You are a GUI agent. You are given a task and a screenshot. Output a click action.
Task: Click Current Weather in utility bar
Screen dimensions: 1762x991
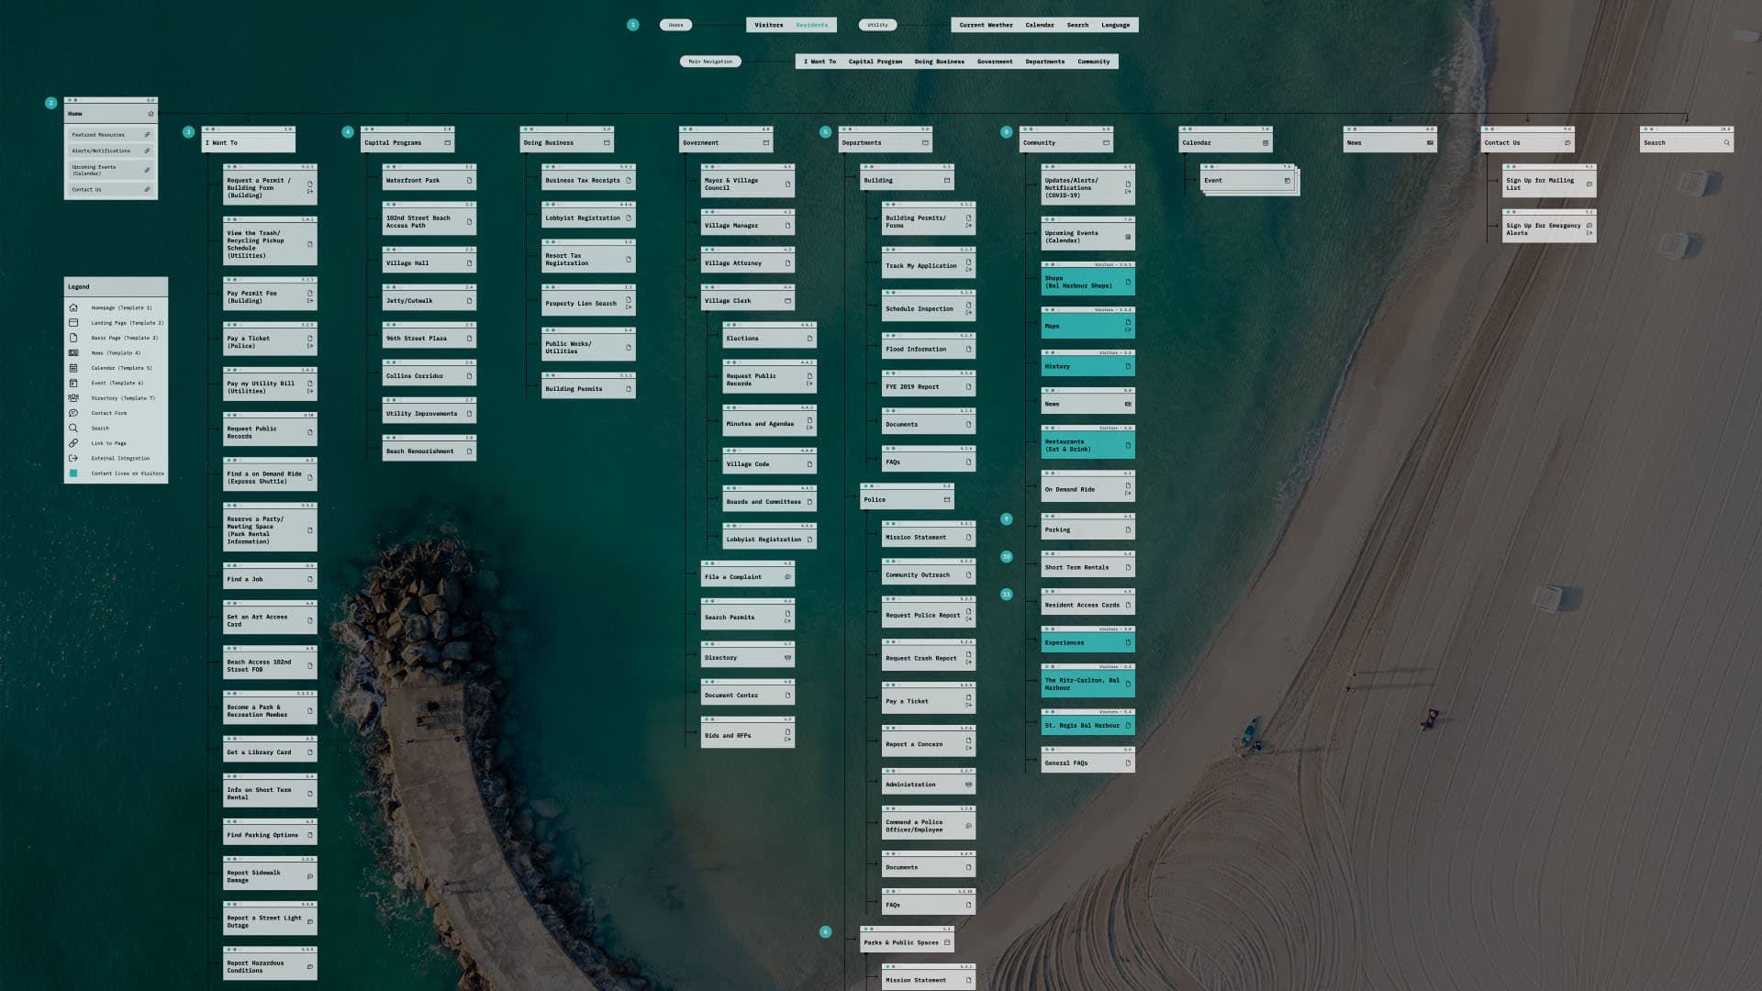986,26
